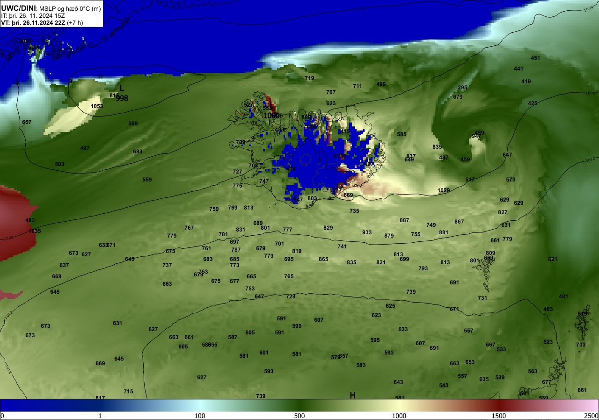Click the color scale label 1000
This screenshot has height=420, width=599.
399,416
